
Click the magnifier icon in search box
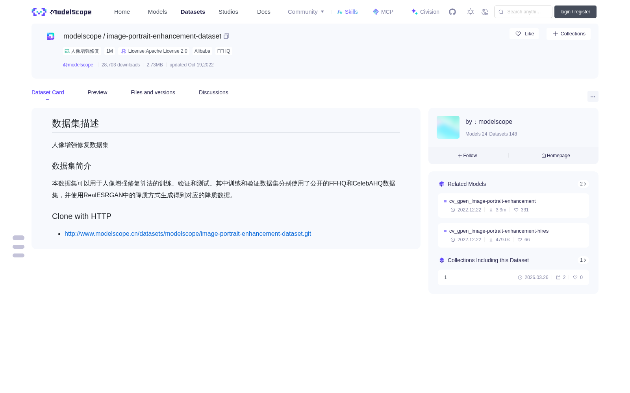pos(501,12)
